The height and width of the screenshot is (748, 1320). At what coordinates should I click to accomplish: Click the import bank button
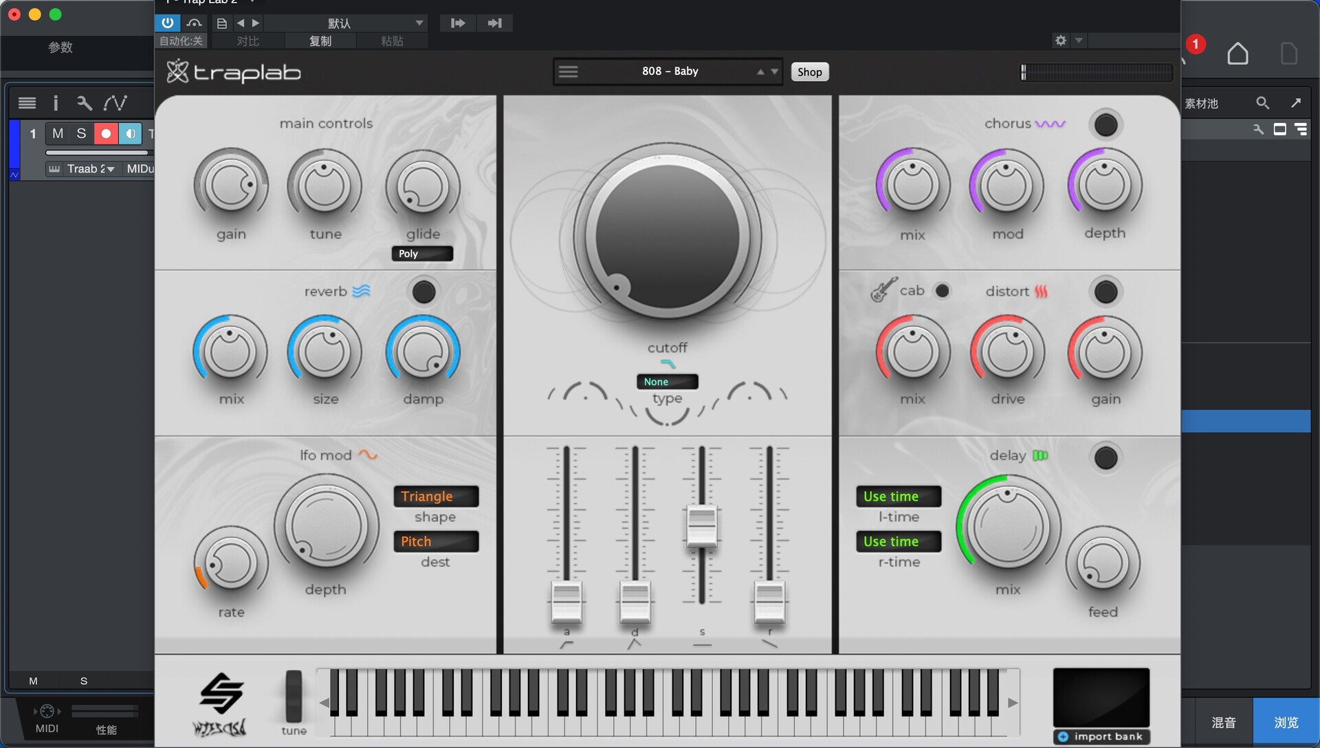[1101, 736]
